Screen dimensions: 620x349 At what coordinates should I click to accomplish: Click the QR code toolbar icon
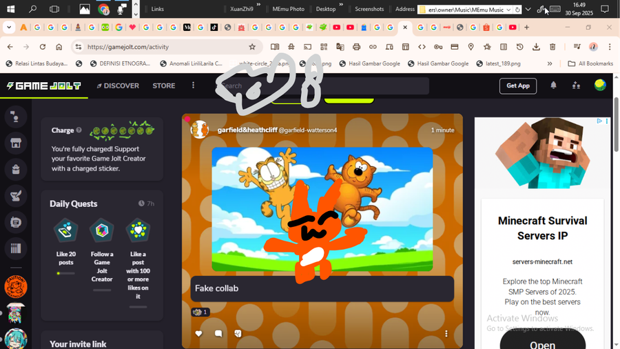(x=324, y=47)
